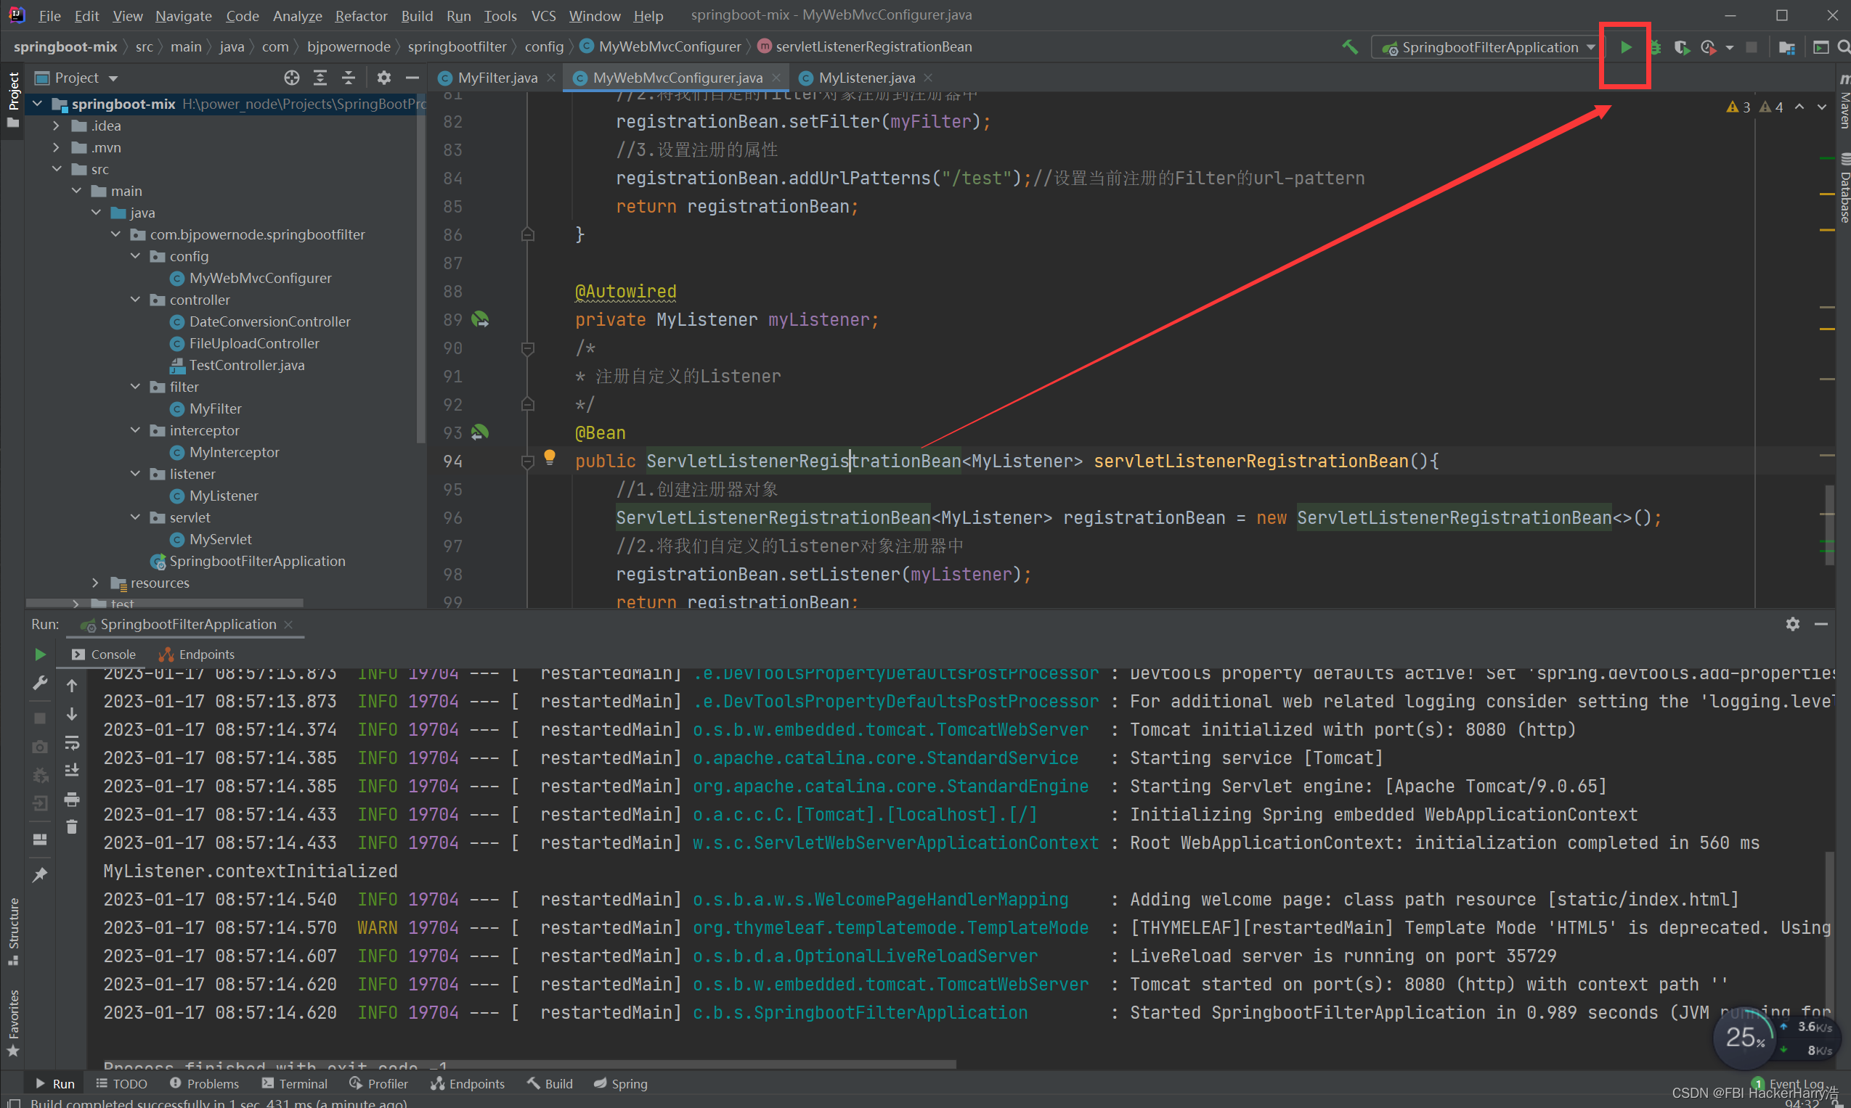The image size is (1851, 1108).
Task: Toggle the Database tool window stripe
Action: coord(1844,188)
